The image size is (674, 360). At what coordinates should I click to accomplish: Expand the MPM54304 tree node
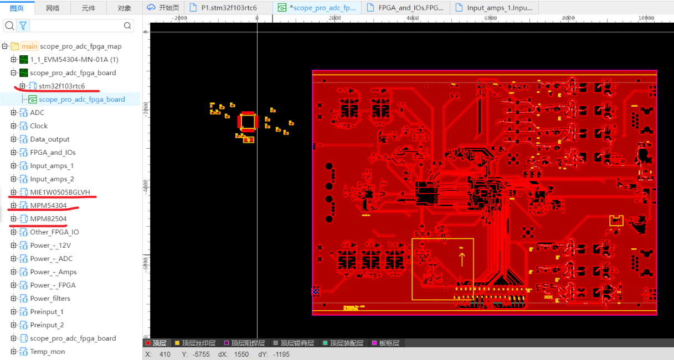coord(14,206)
